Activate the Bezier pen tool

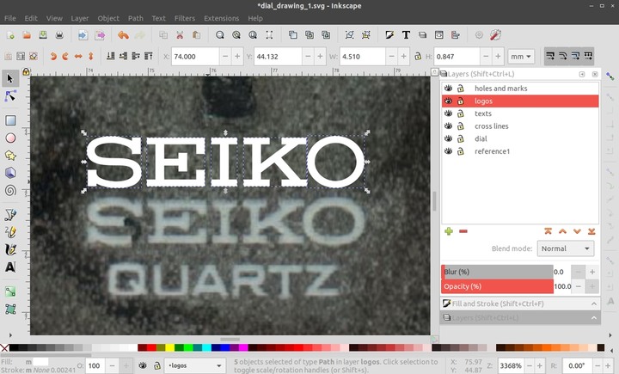point(10,214)
